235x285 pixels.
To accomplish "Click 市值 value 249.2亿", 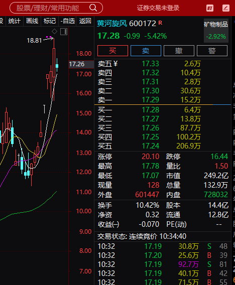I will [x=216, y=176].
